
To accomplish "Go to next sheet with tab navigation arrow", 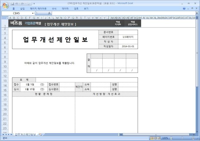I will point(9,135).
